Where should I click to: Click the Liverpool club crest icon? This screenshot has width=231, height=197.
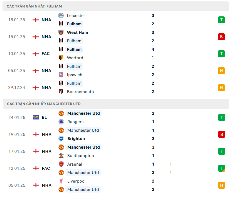pyautogui.click(x=61, y=181)
